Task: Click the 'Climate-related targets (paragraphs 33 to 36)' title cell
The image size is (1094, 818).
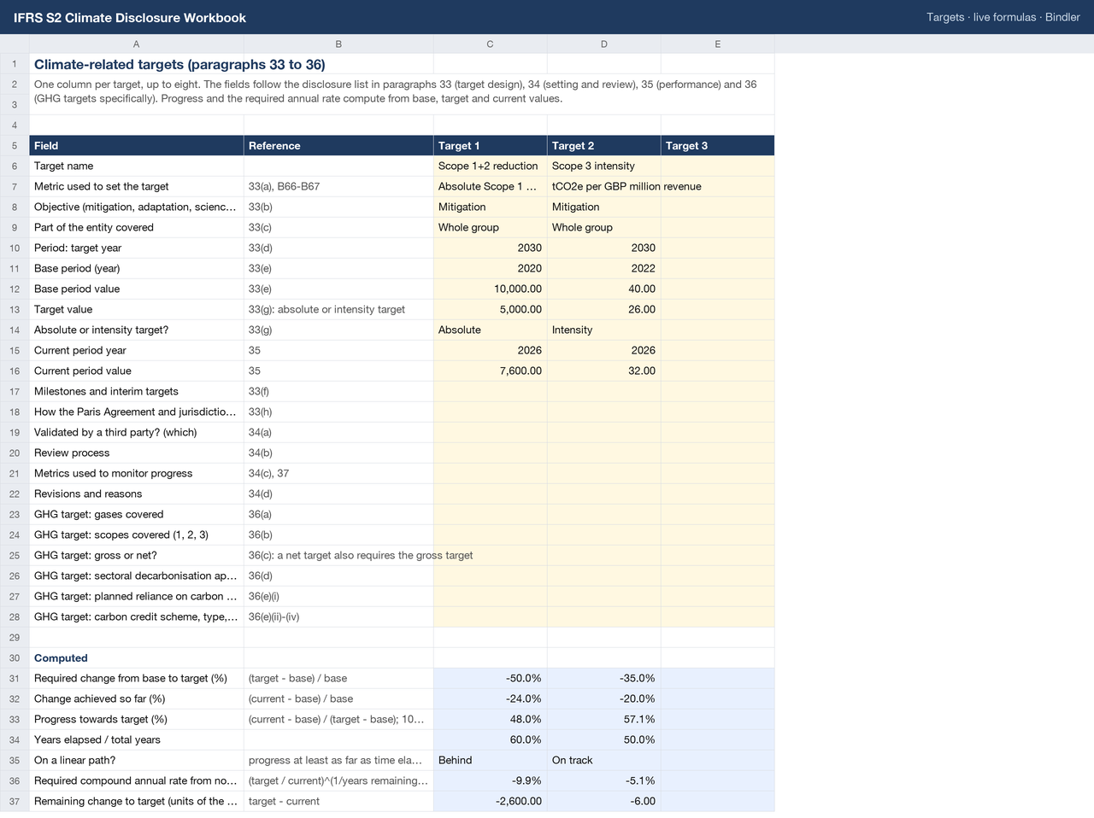Action: tap(179, 64)
